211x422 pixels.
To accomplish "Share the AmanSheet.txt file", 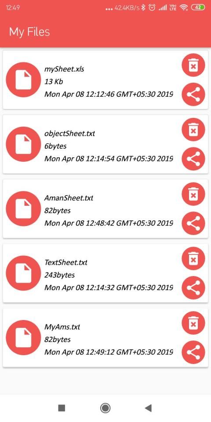I will point(193,223).
